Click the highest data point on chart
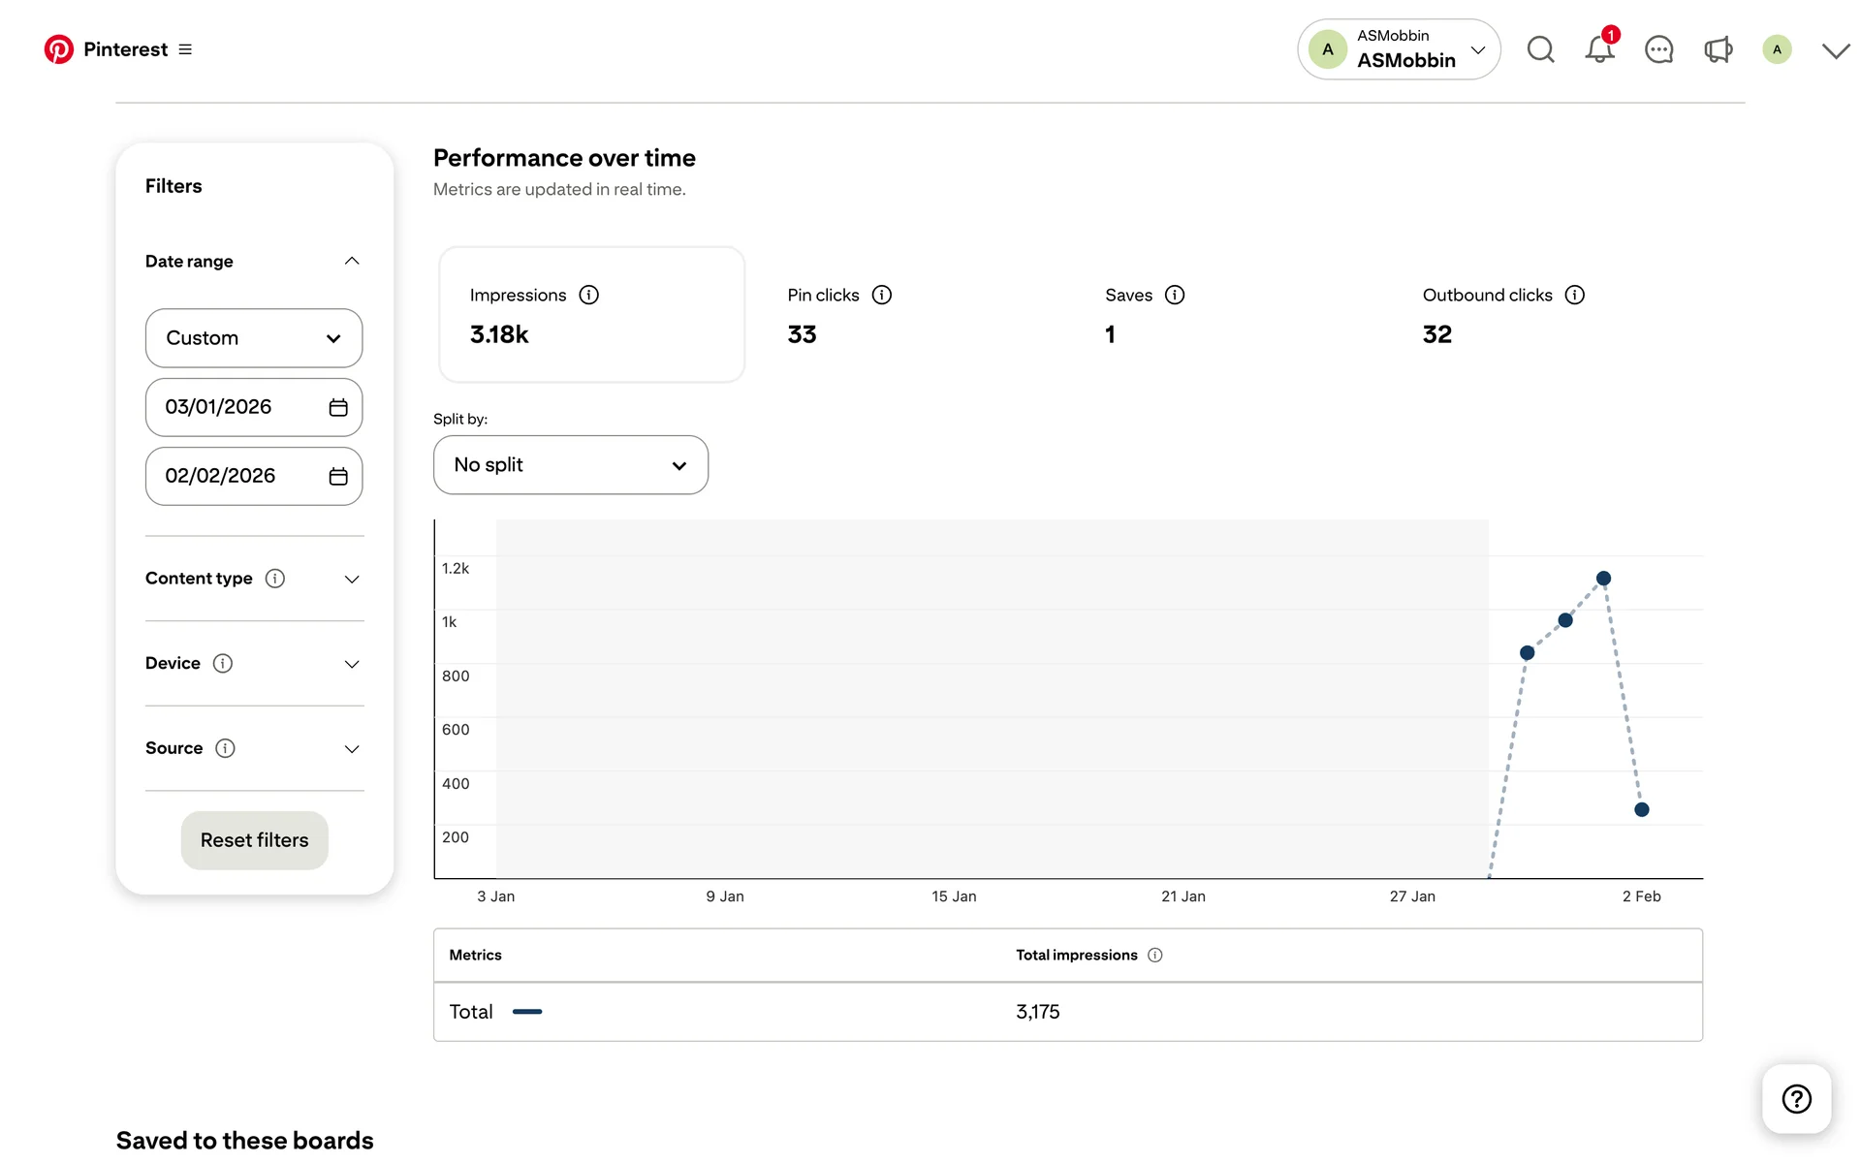The height and width of the screenshot is (1163, 1861). (1603, 579)
